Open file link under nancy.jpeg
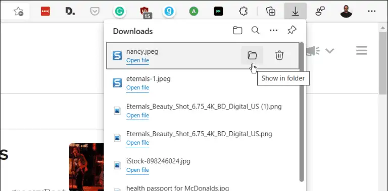The image size is (388, 191). pos(137,60)
